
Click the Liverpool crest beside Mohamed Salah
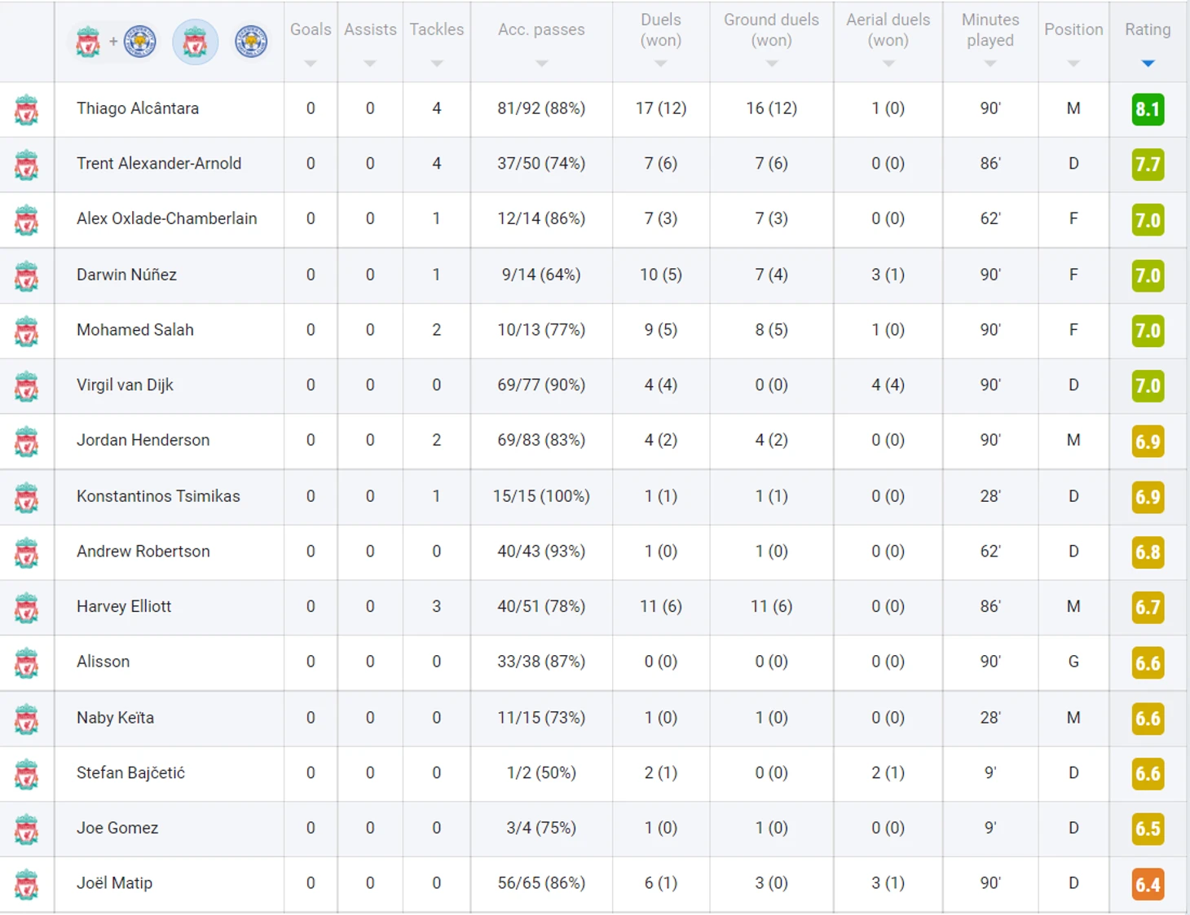(27, 331)
